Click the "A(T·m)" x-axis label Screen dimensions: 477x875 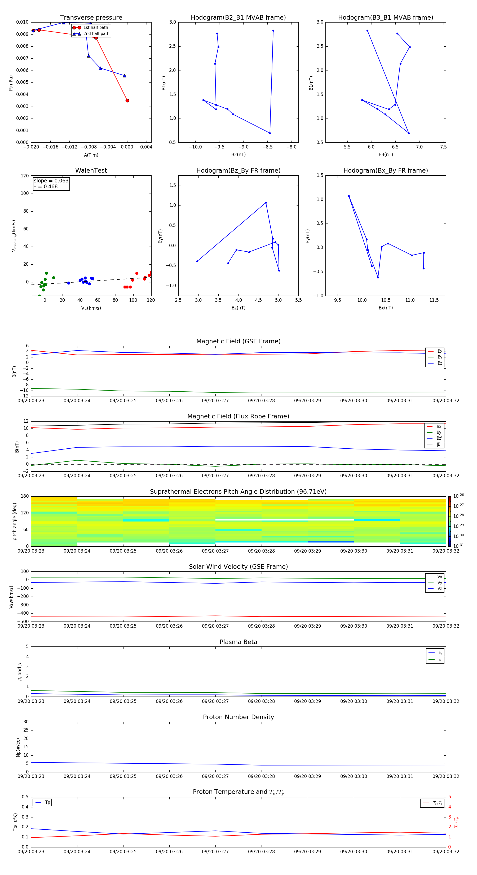click(91, 155)
